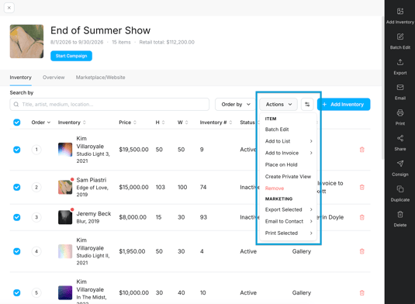
Task: Delete the In The Midst row via trash icon
Action: pos(361,292)
